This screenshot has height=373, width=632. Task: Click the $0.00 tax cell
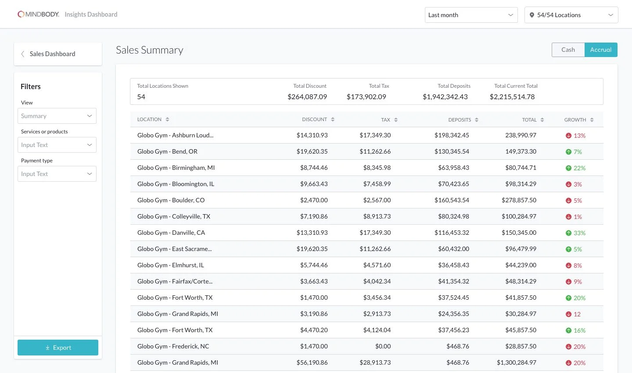[x=383, y=346]
